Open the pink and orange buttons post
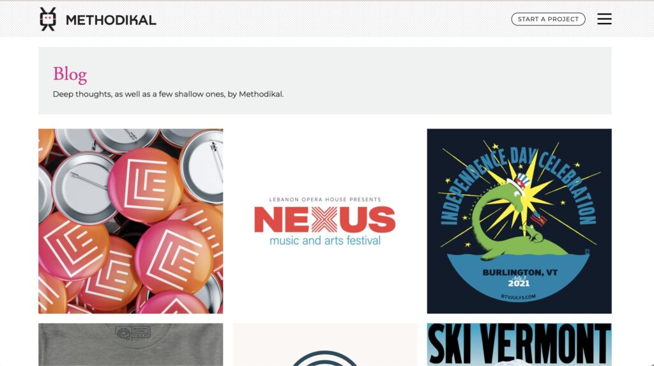654x366 pixels. coord(130,221)
